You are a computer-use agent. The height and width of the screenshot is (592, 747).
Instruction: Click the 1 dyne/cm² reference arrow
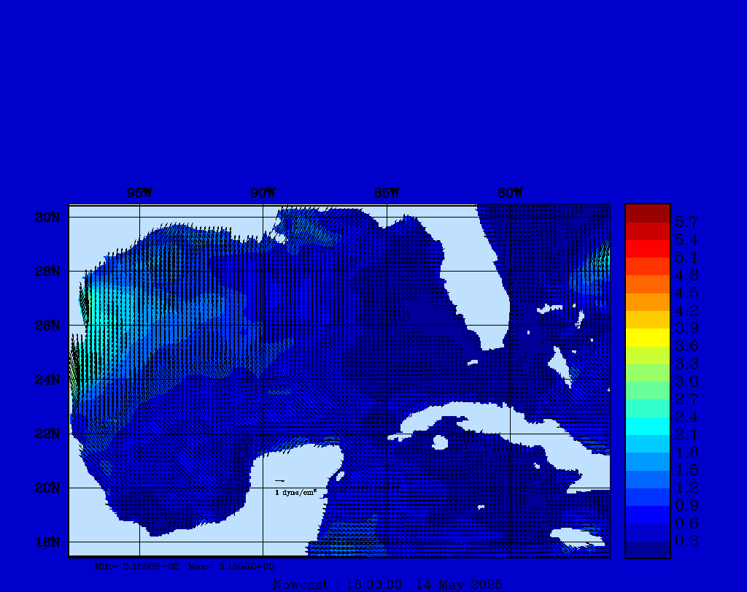tap(279, 481)
